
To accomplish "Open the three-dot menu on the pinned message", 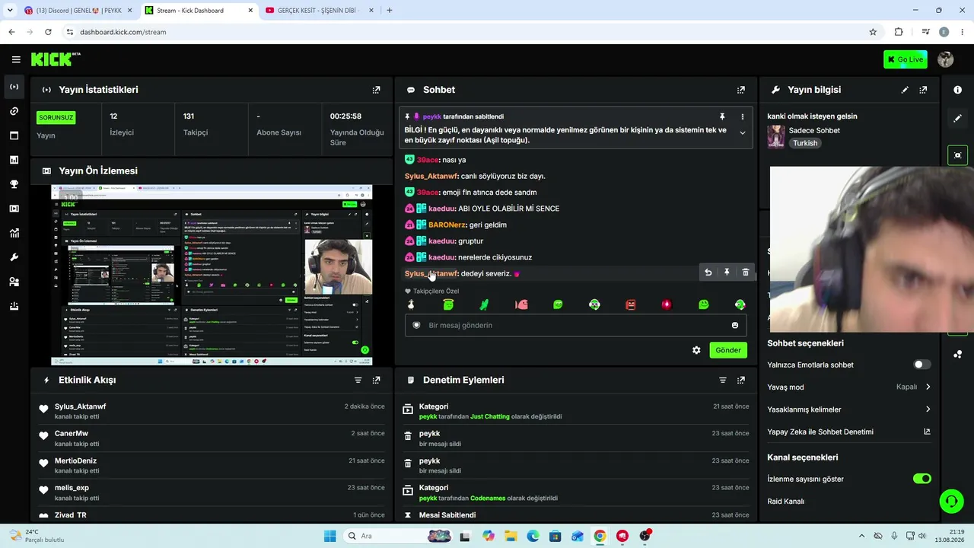I will [x=743, y=116].
